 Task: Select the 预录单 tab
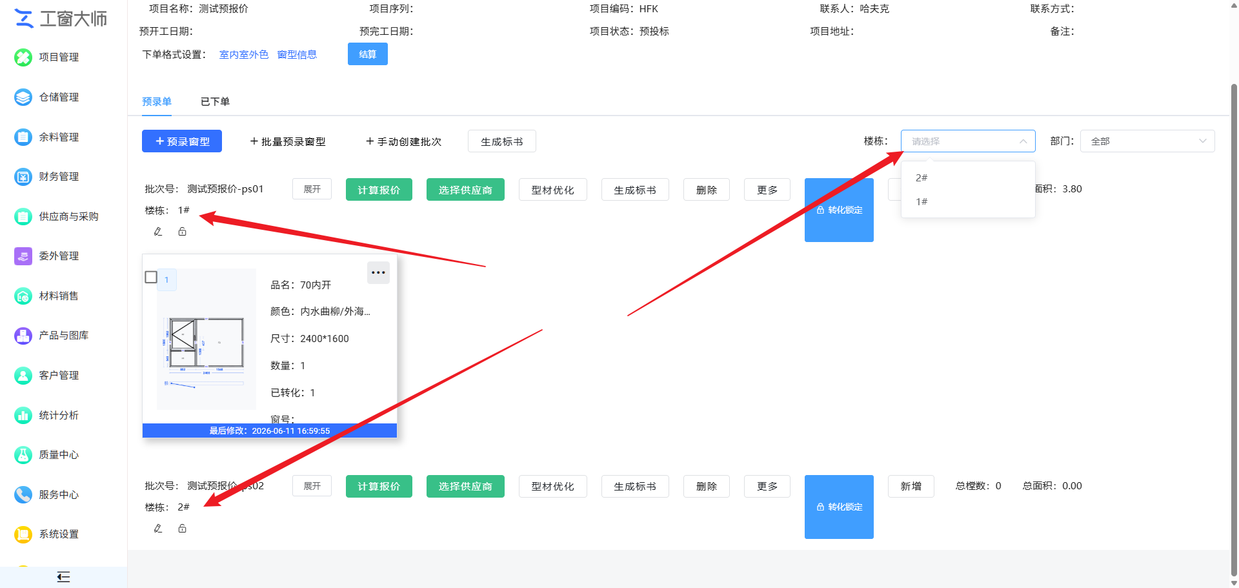pyautogui.click(x=157, y=102)
